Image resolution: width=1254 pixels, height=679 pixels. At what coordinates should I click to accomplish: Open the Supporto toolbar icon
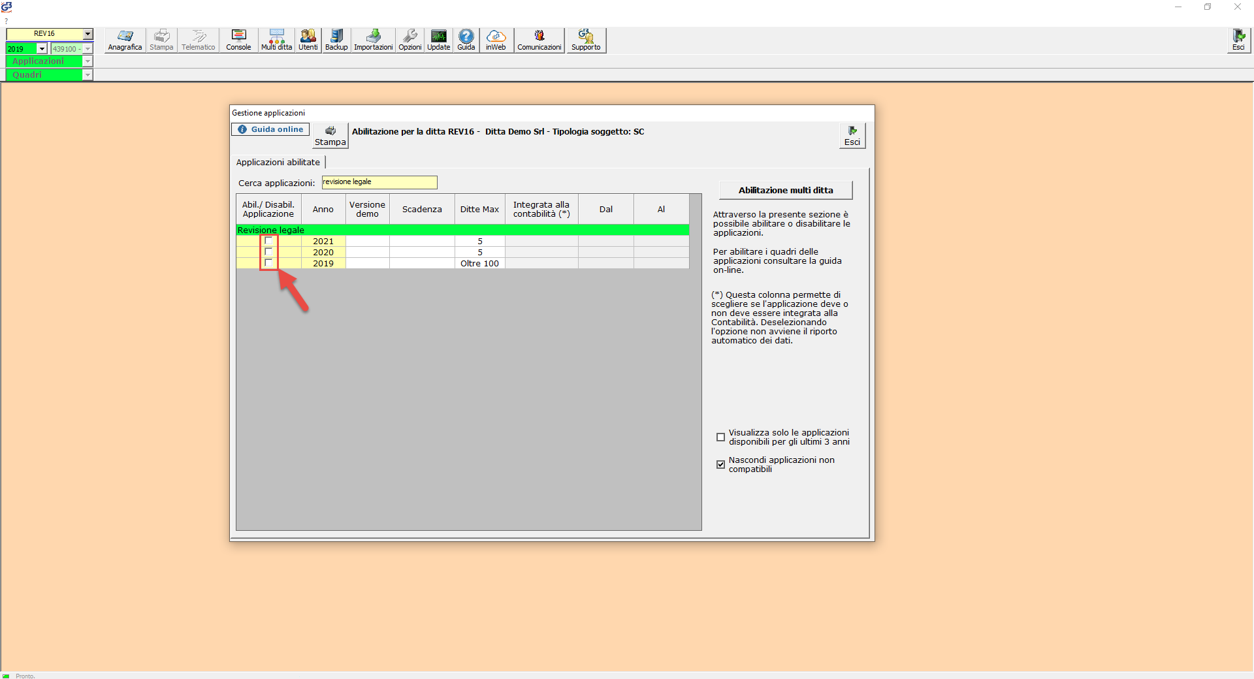586,40
